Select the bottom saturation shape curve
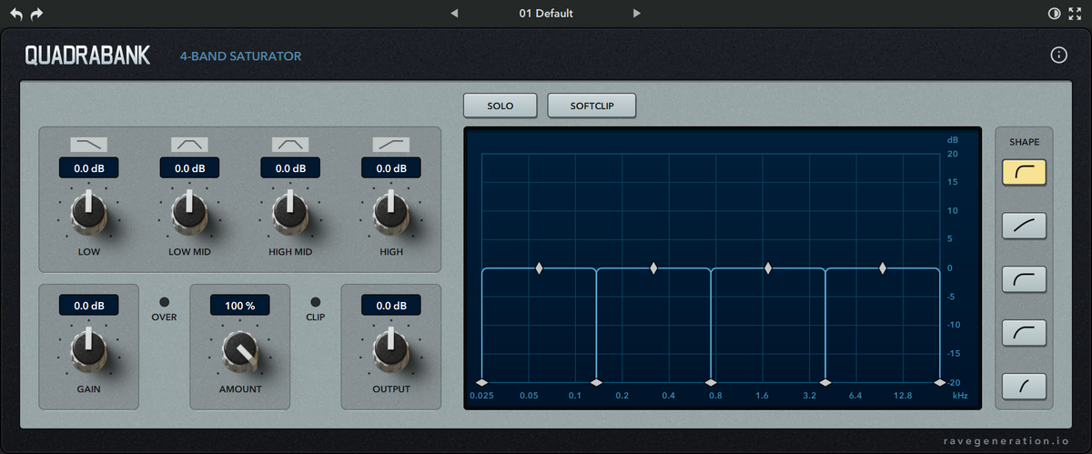This screenshot has height=454, width=1092. [1024, 386]
